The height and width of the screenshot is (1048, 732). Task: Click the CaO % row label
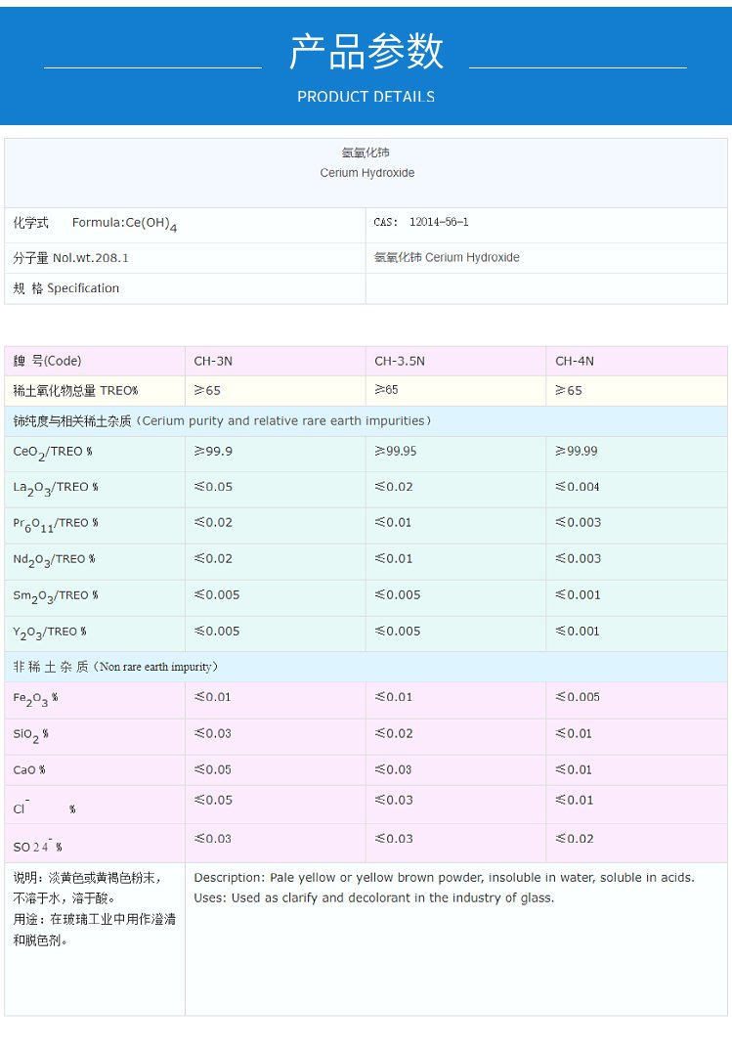click(29, 770)
